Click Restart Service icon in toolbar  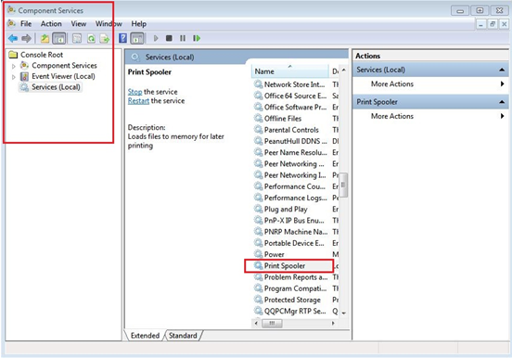(x=197, y=38)
